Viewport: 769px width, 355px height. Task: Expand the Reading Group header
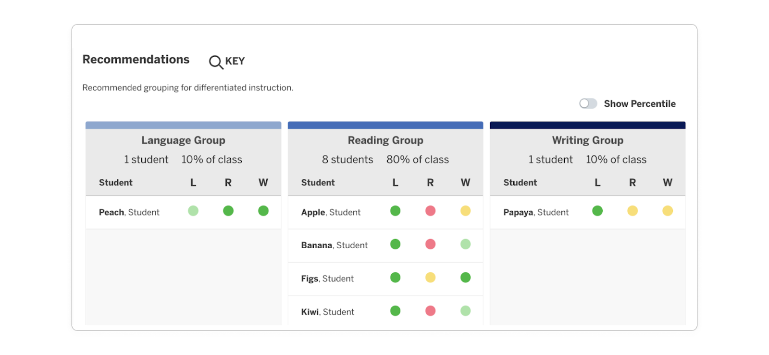click(x=385, y=140)
